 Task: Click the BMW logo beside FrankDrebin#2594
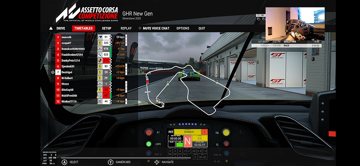point(100,54)
